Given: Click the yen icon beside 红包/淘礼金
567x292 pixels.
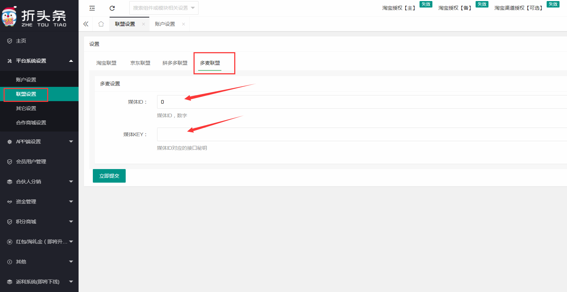Looking at the screenshot, I should pos(10,242).
